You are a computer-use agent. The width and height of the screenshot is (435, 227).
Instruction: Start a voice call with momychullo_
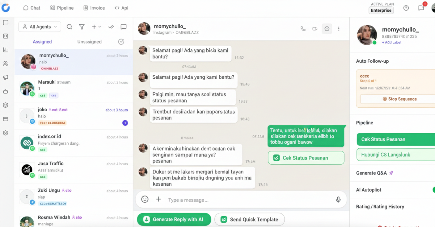click(303, 29)
